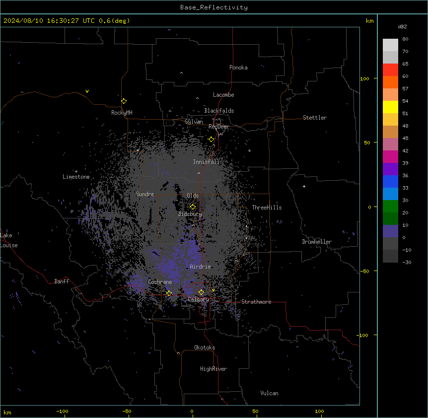Select the Limestone label

tap(76, 177)
